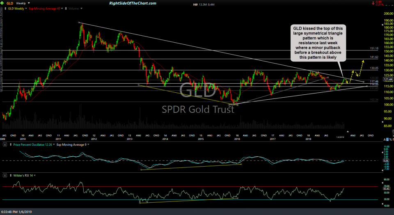Click the reorder arrows beside Volume
394x215 pixels.
[x=66, y=9]
